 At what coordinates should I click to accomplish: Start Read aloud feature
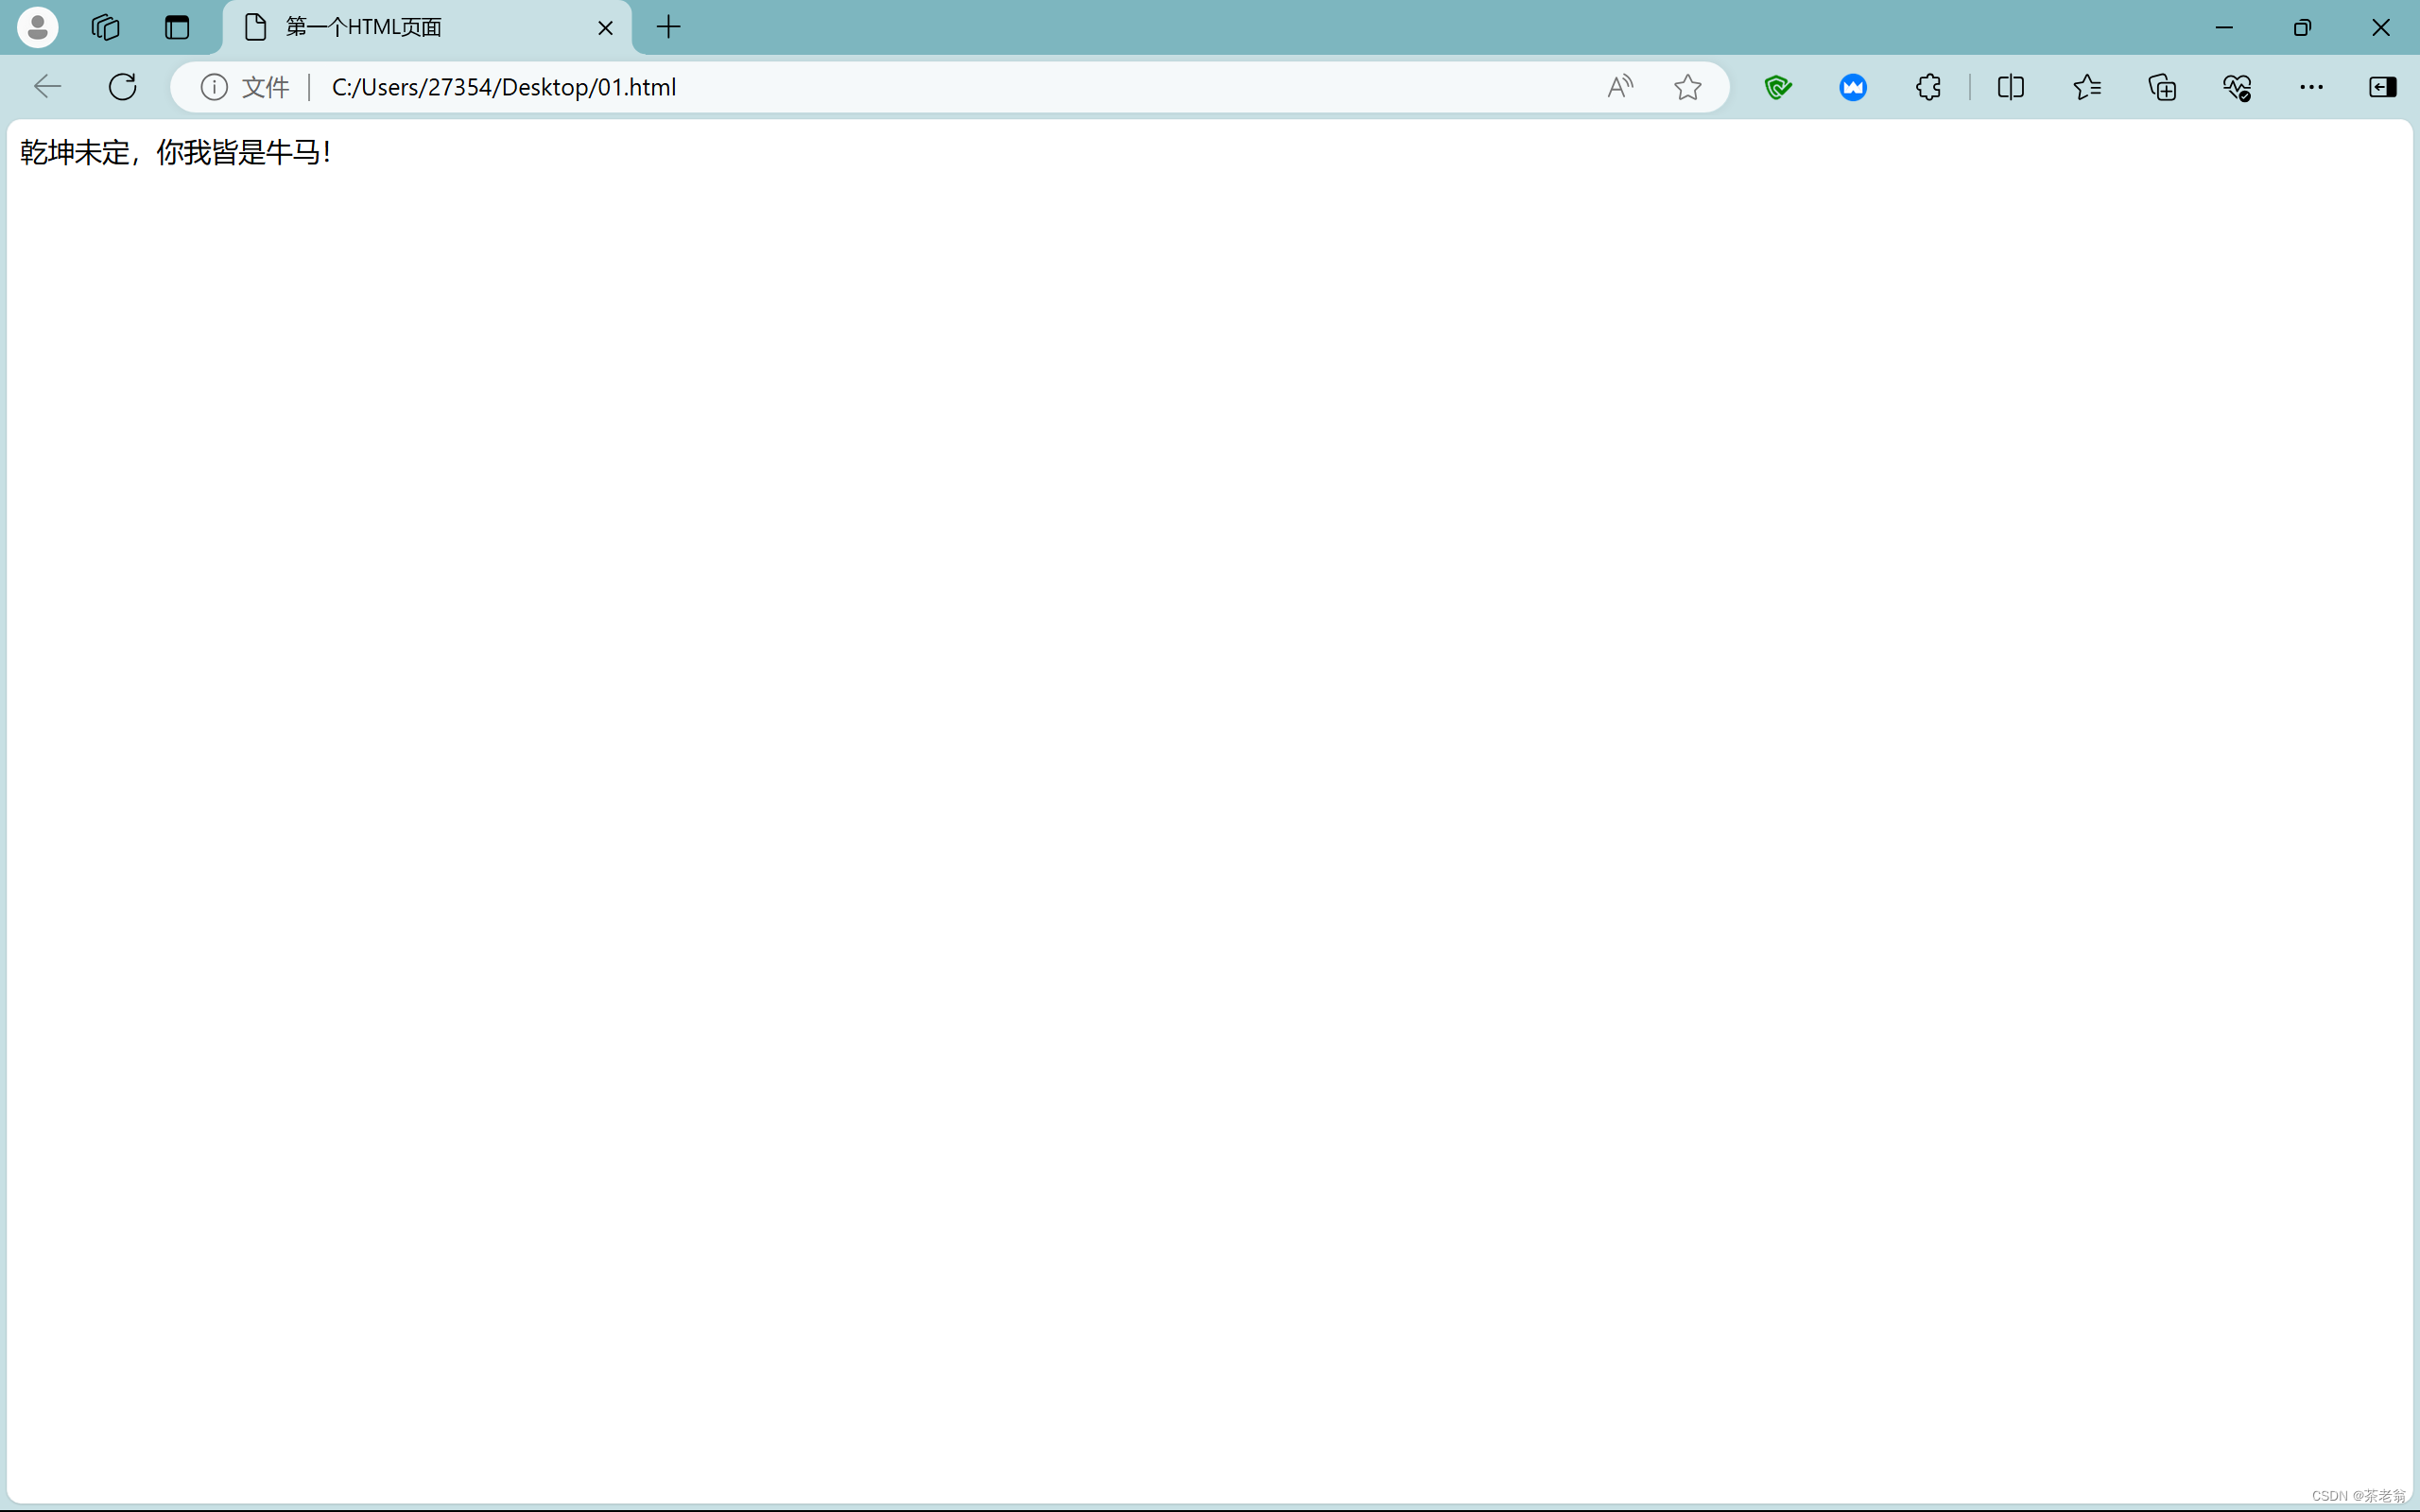click(1620, 87)
